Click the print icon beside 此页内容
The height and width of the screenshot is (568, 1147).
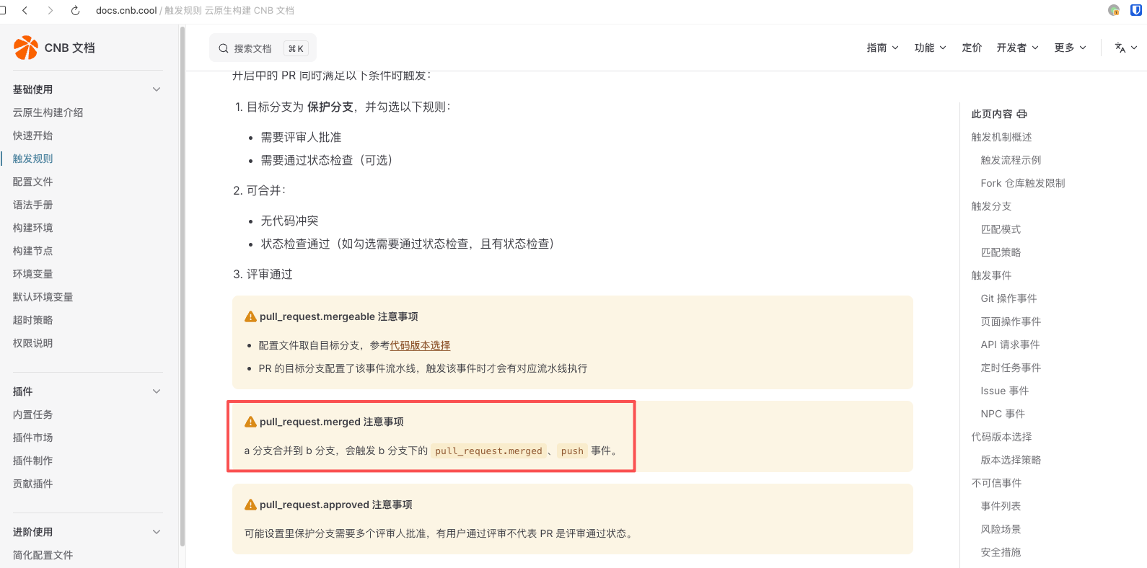(x=1021, y=114)
